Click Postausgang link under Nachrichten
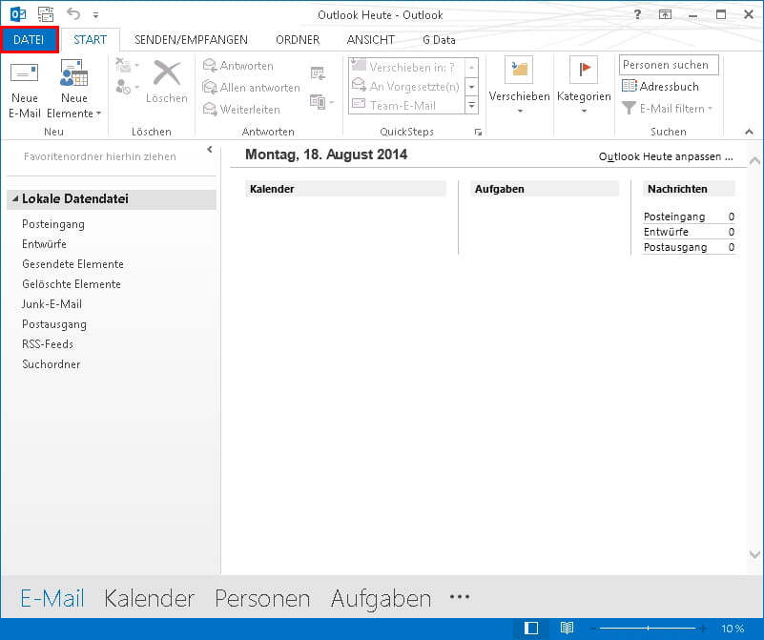 point(675,247)
